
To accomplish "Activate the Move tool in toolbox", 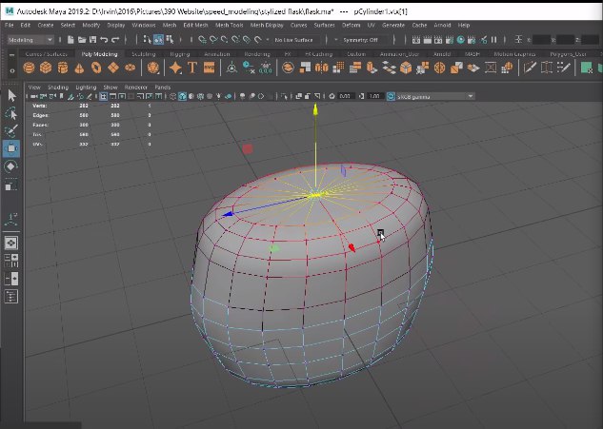I will point(12,148).
